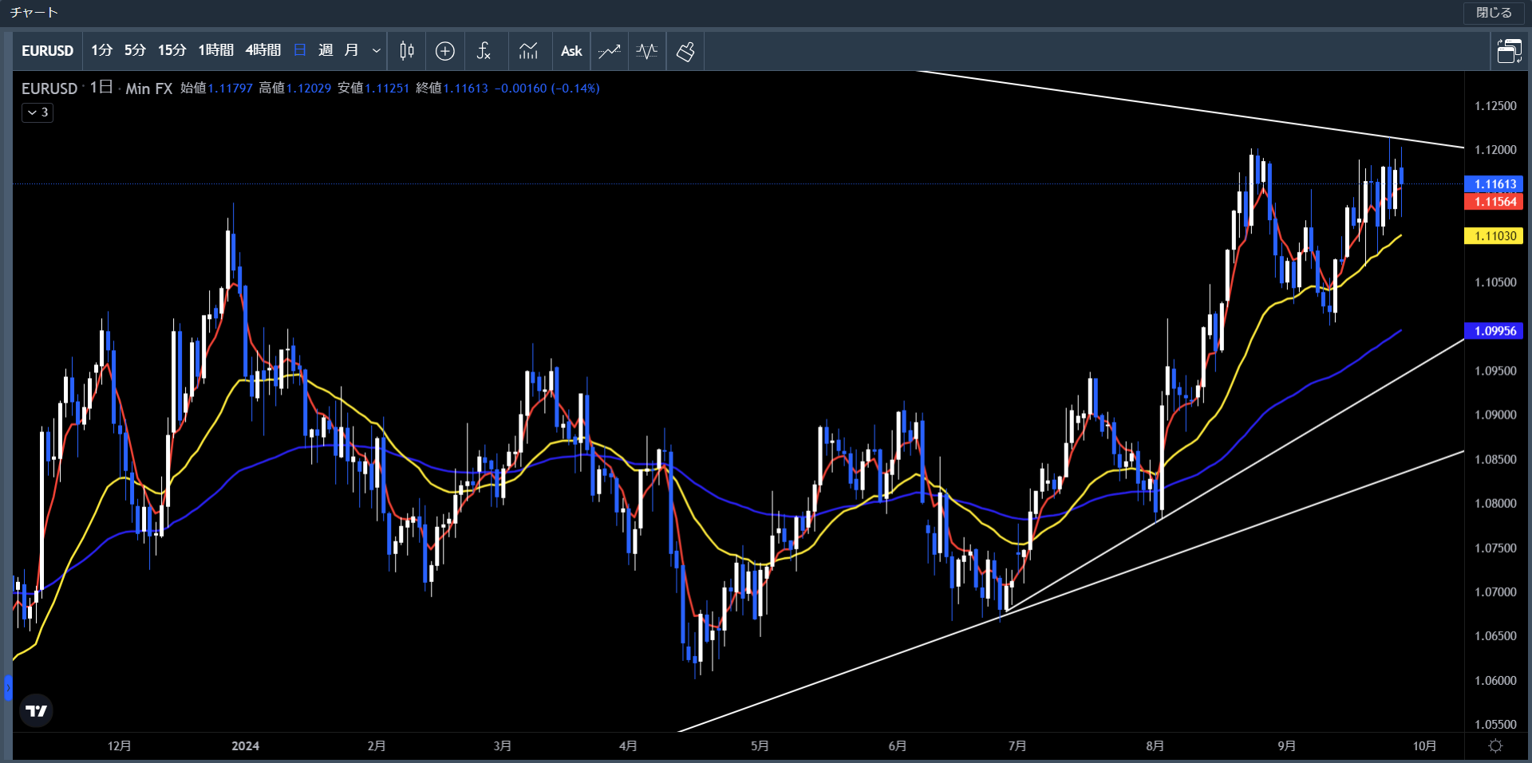Viewport: 1532px width, 763px height.
Task: Open chart settings gear on time axis
Action: coord(1496,745)
